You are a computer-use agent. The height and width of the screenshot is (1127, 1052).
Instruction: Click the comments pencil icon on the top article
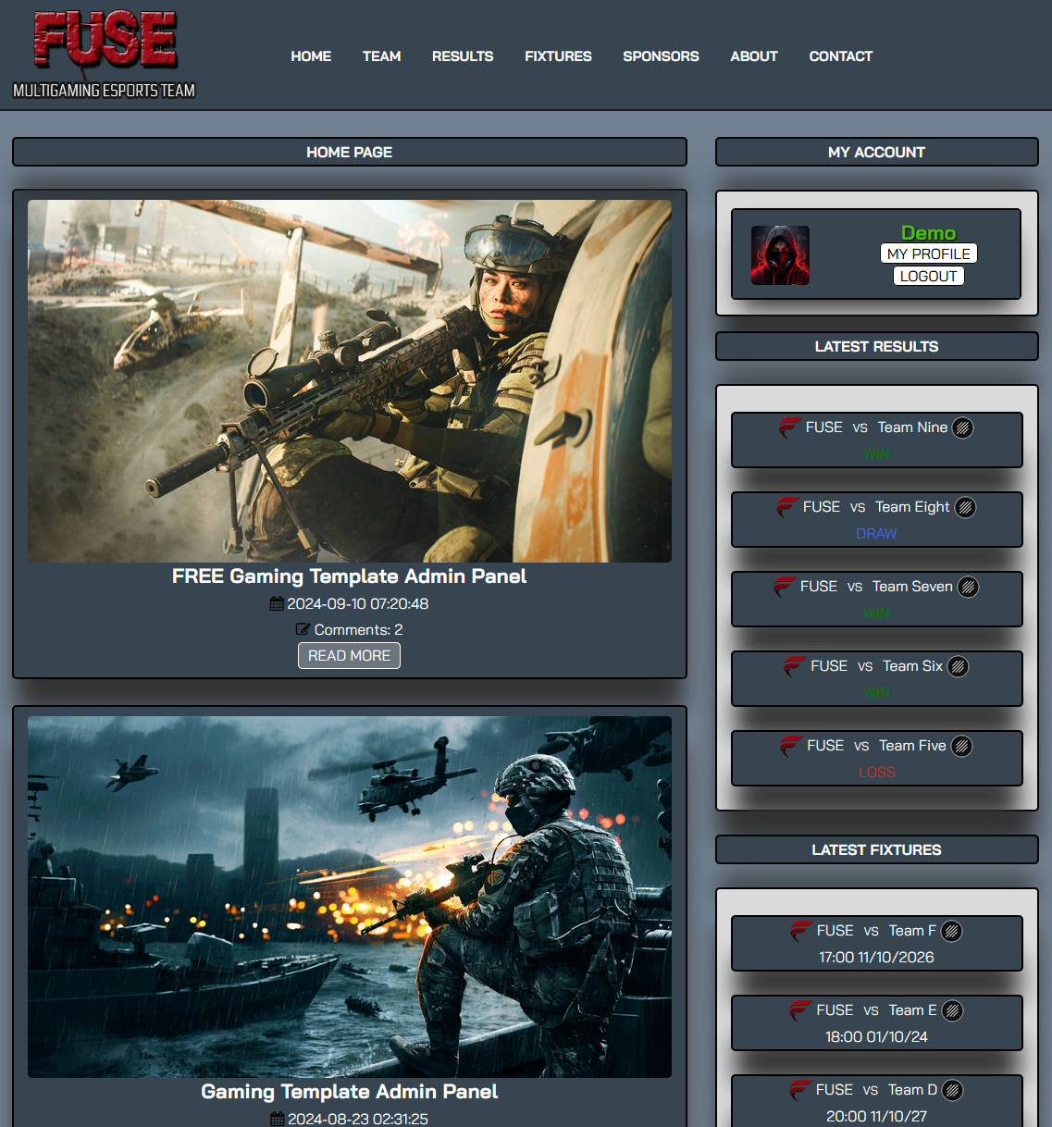301,629
